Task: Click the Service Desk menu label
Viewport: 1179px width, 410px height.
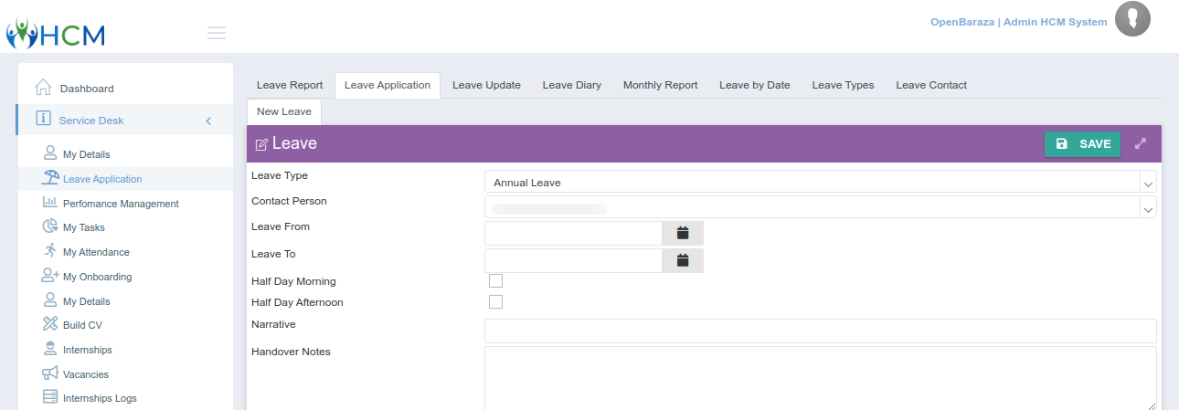Action: click(91, 121)
